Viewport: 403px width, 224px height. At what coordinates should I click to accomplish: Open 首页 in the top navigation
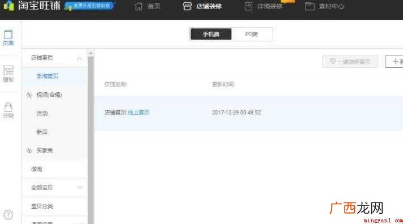154,6
